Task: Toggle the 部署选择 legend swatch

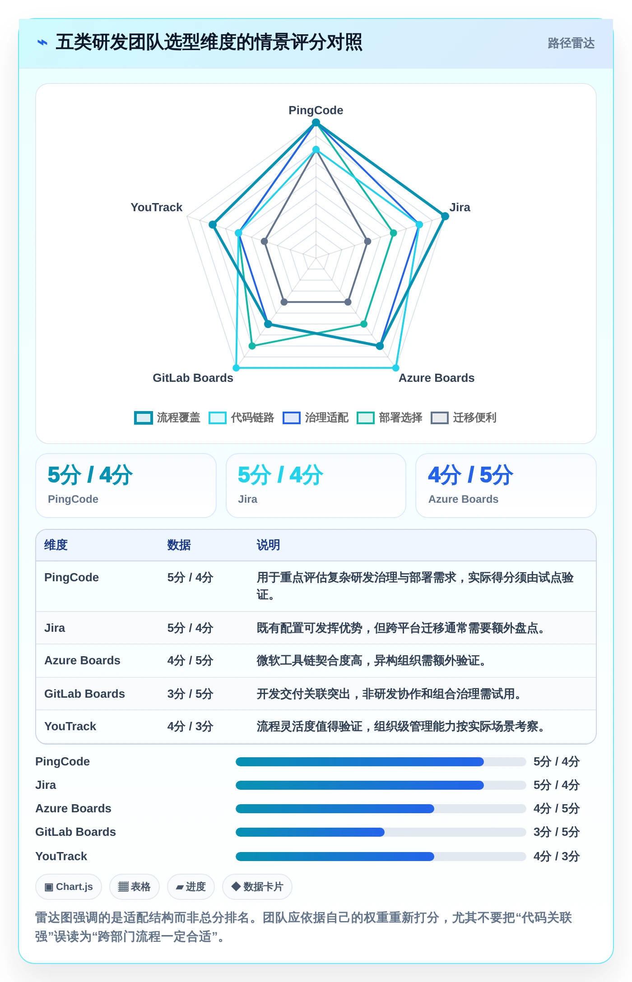Action: pos(366,418)
